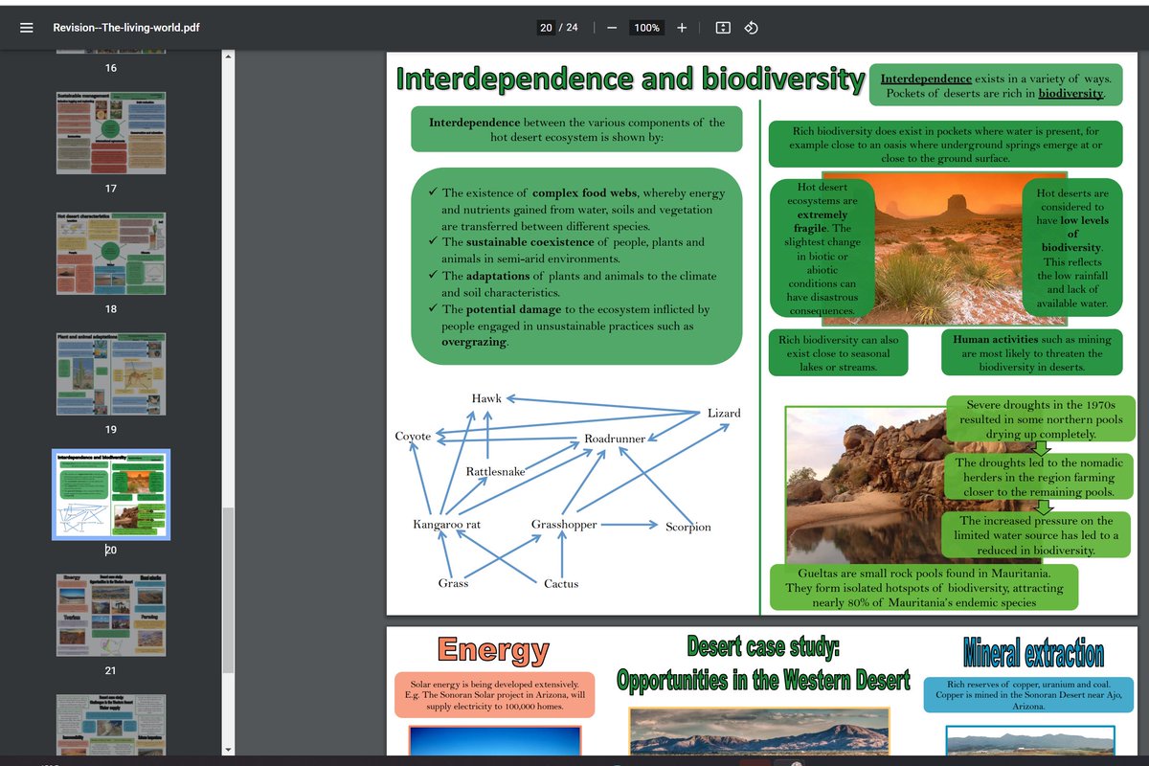This screenshot has width=1149, height=766.
Task: Open page 21 Energy thumbnail
Action: point(110,615)
